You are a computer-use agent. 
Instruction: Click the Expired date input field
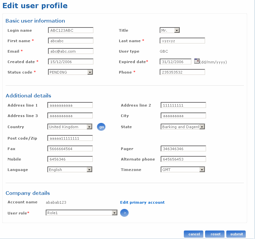coord(175,62)
